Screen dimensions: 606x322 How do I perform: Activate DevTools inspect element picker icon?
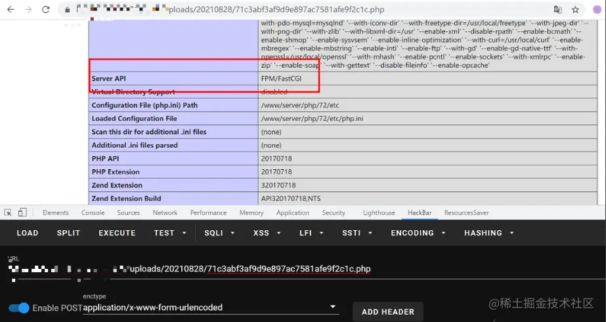[x=8, y=212]
